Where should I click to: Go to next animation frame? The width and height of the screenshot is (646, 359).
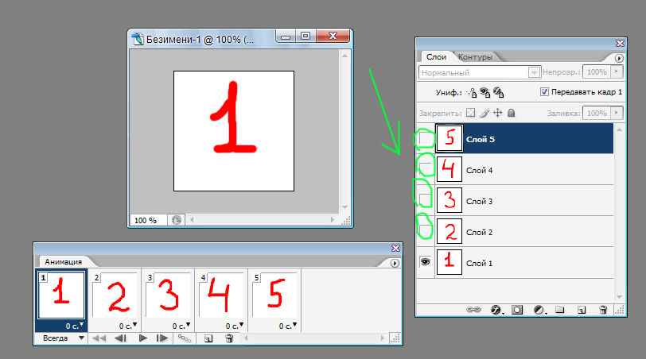point(162,338)
